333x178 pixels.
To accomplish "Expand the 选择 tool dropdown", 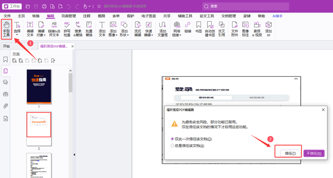I will [17, 35].
